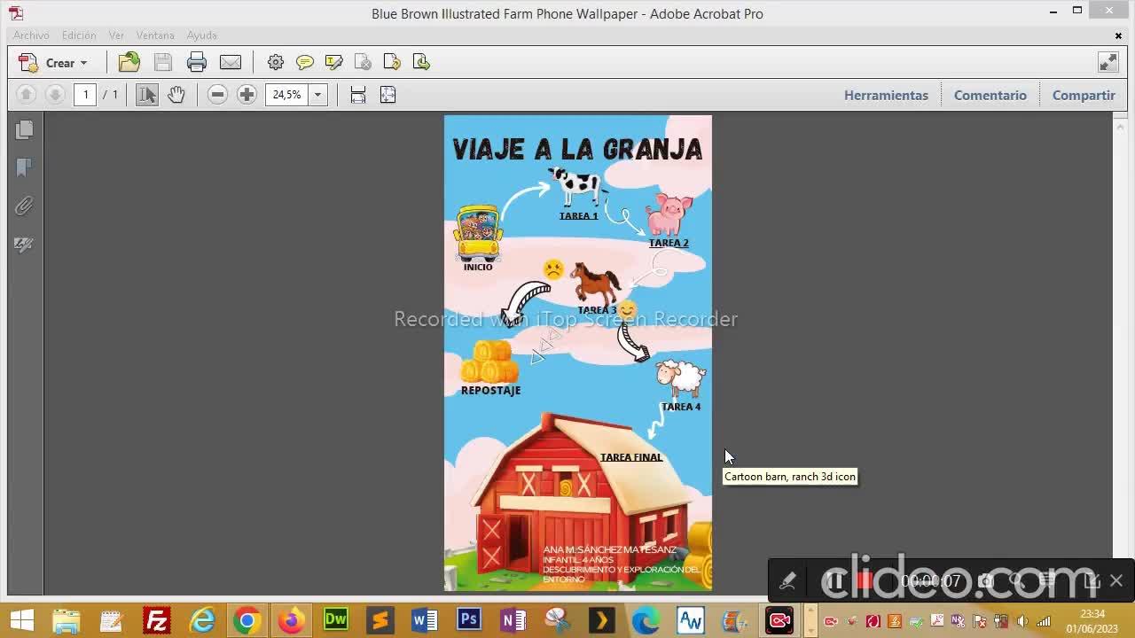This screenshot has height=638, width=1135.
Task: Click the email envelope icon
Action: coord(231,62)
